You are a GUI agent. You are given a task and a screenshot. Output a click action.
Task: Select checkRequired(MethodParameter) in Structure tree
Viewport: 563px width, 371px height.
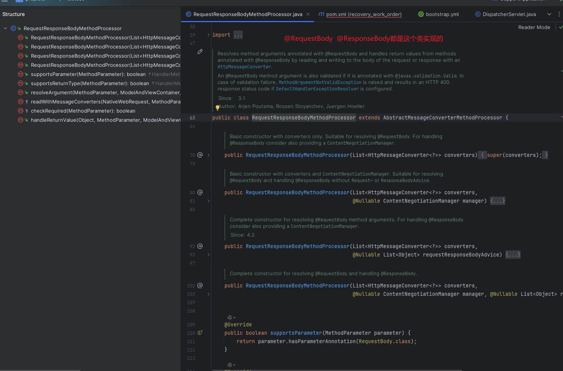pyautogui.click(x=83, y=111)
